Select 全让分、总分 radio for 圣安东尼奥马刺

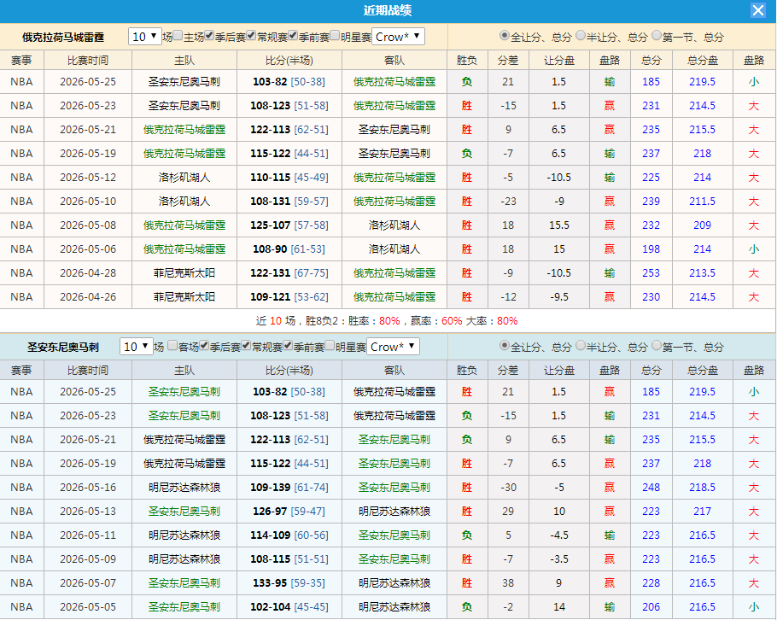505,345
